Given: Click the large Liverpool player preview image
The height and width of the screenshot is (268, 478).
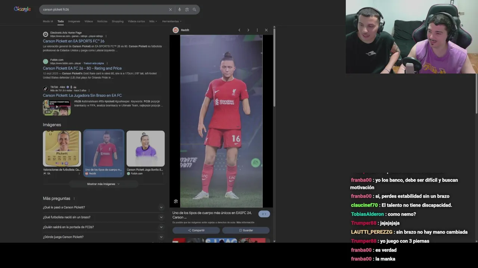Looking at the screenshot, I should [x=221, y=121].
